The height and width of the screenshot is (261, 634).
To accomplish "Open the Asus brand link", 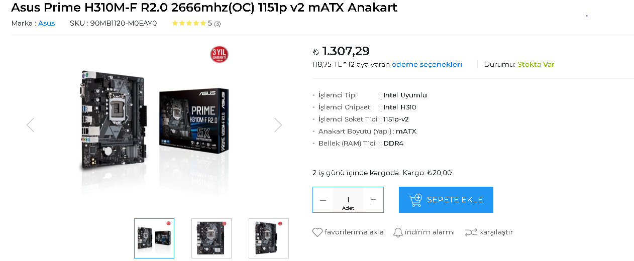I will pos(47,23).
